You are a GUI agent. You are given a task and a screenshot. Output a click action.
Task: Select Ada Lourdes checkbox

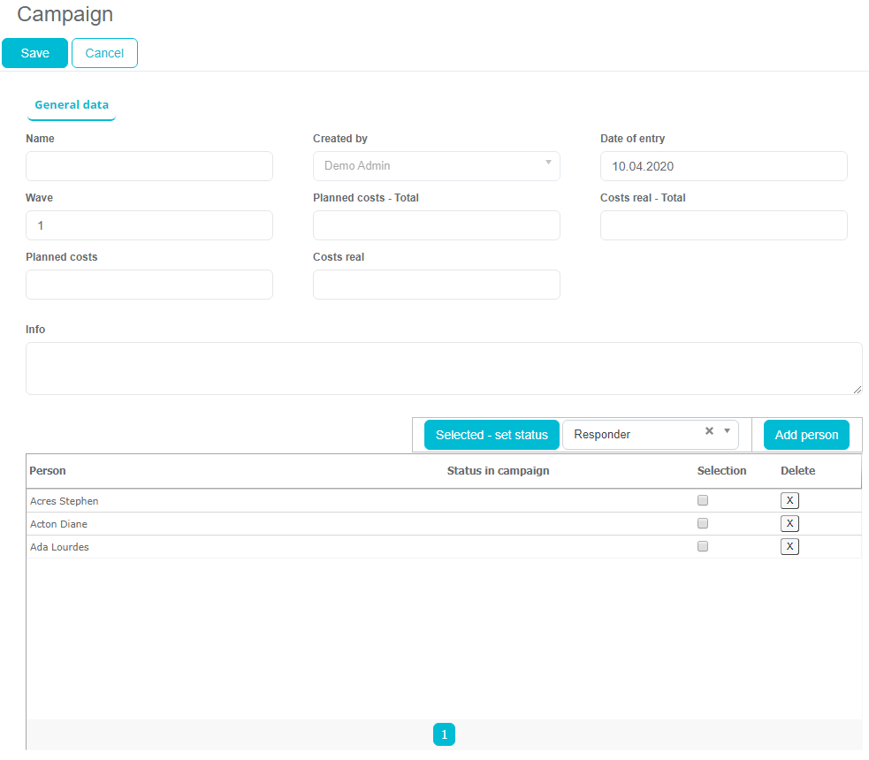click(703, 546)
